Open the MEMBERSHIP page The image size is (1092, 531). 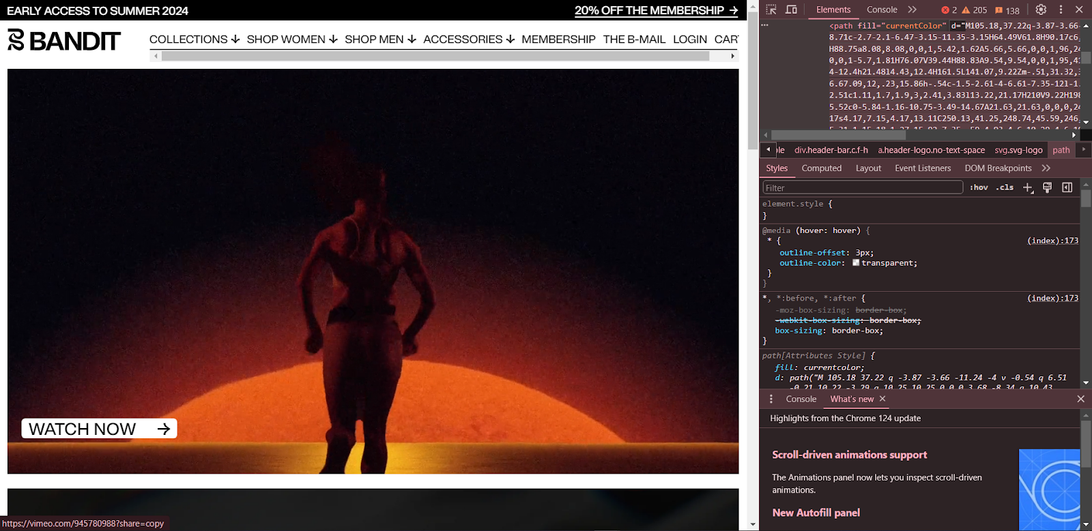558,40
